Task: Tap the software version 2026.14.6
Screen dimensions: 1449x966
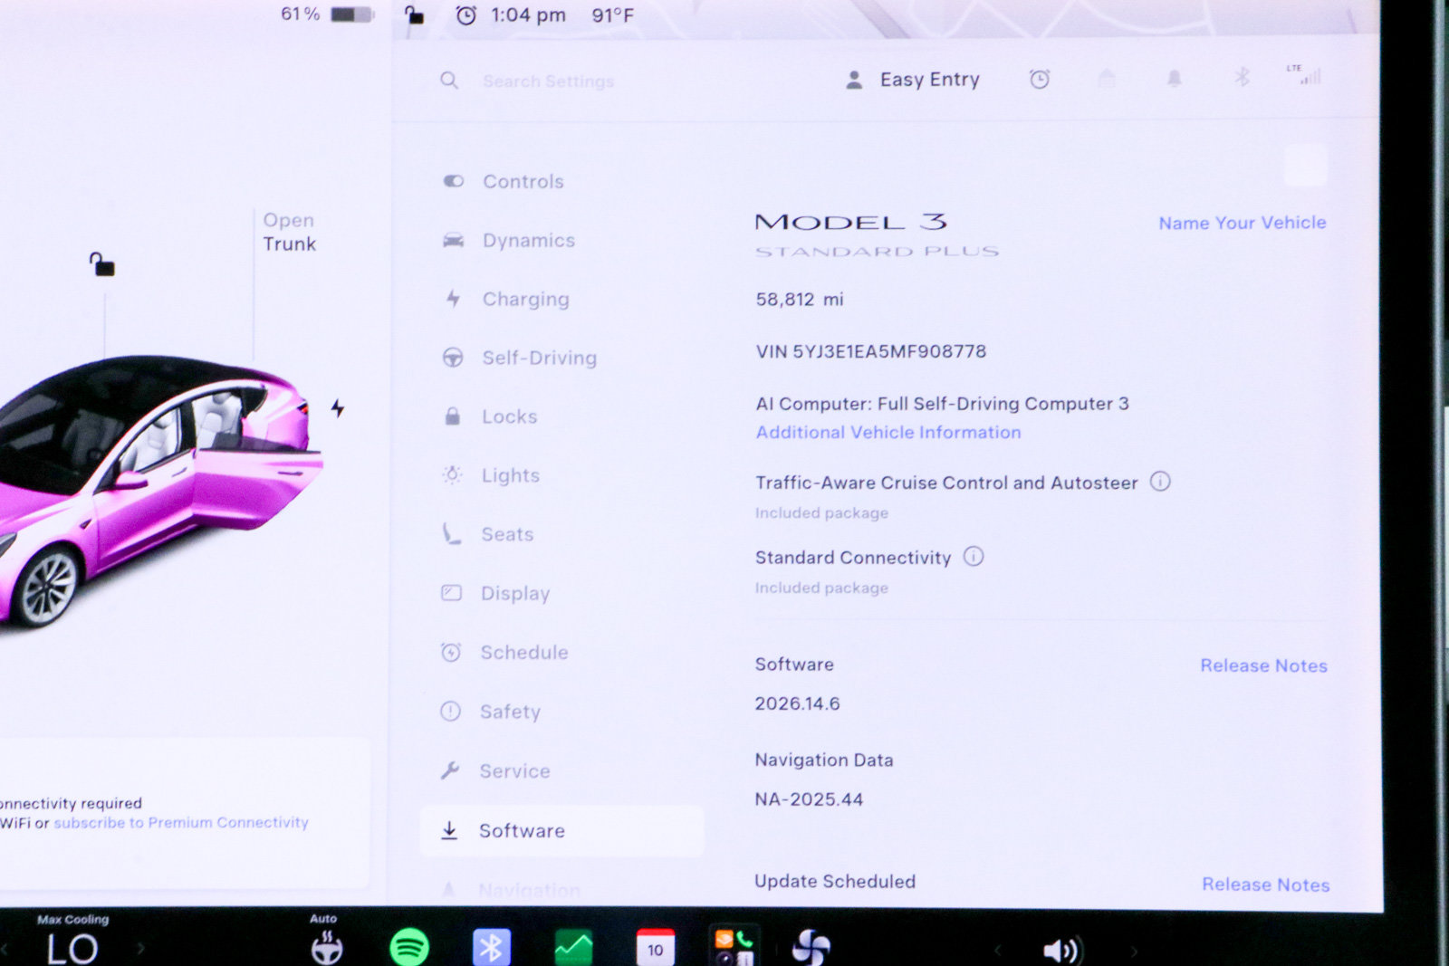Action: click(x=798, y=703)
